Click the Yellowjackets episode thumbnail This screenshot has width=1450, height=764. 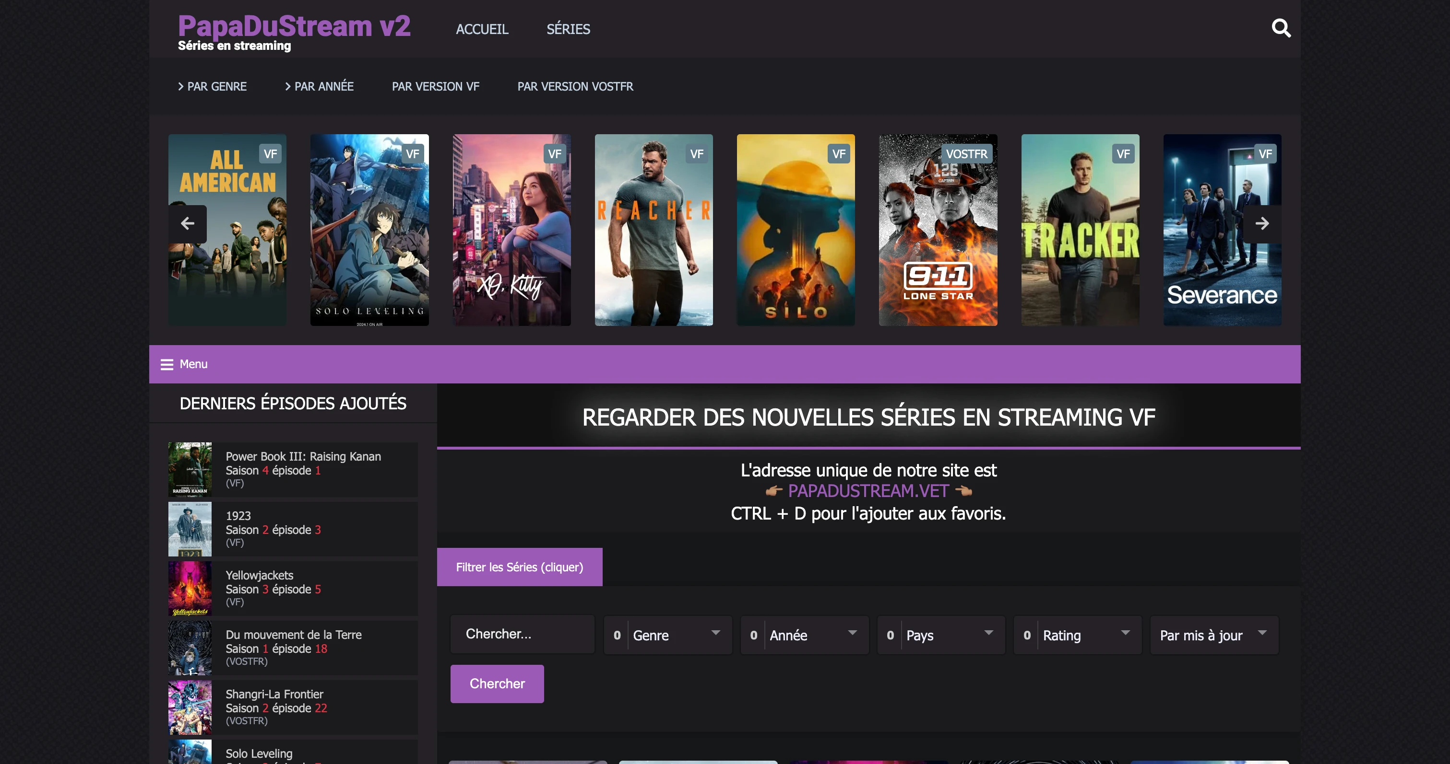[x=190, y=589]
